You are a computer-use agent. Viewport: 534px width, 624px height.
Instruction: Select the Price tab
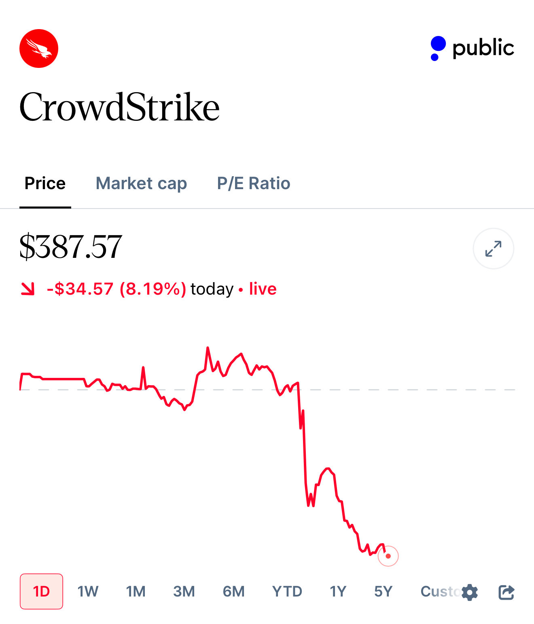point(45,183)
